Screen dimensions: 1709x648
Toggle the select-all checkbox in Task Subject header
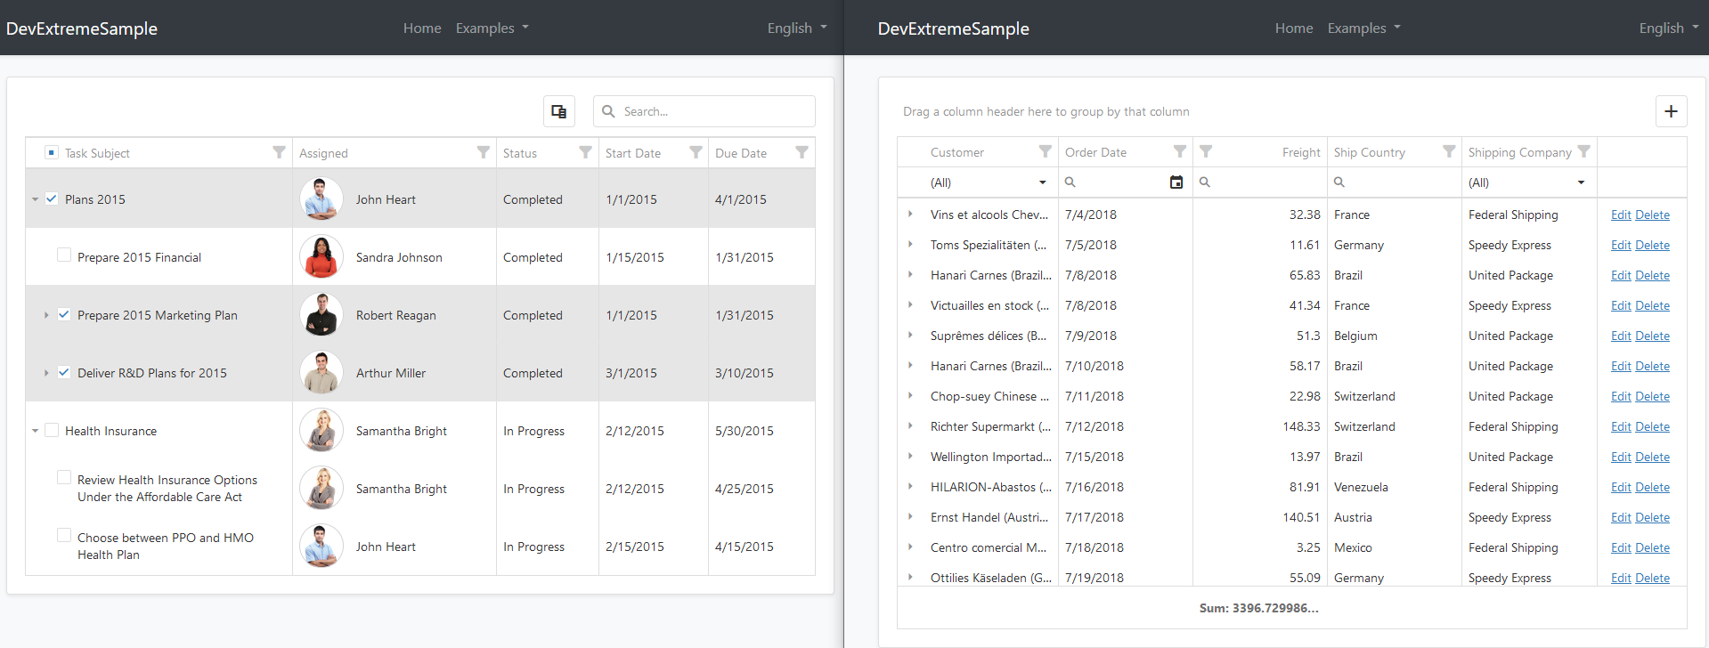tap(52, 152)
